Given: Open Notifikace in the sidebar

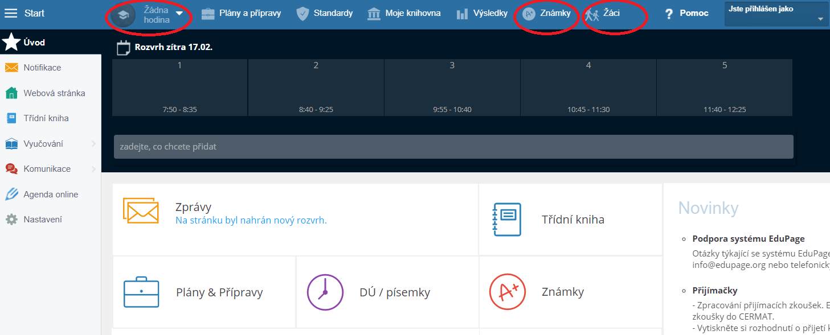Looking at the screenshot, I should 42,68.
